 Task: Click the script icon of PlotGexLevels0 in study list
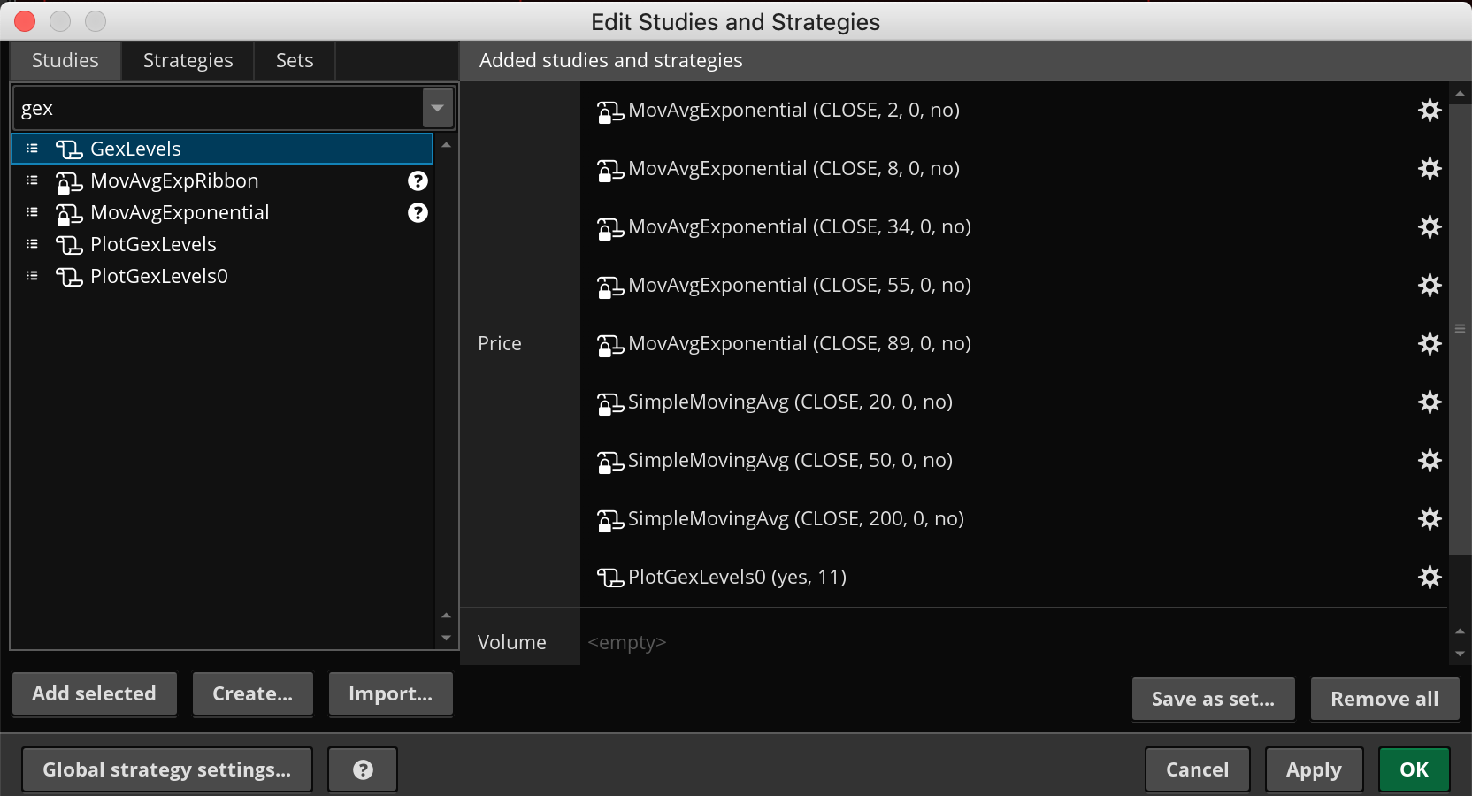[x=69, y=277]
